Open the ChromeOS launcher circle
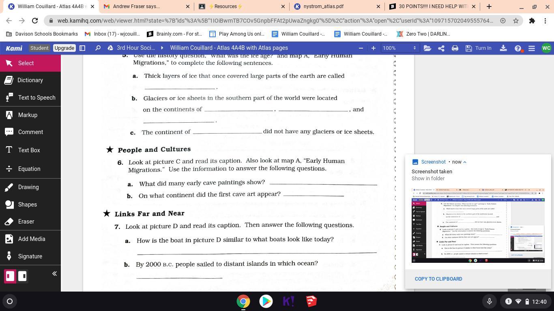Screen dimensions: 554x311 point(10,301)
